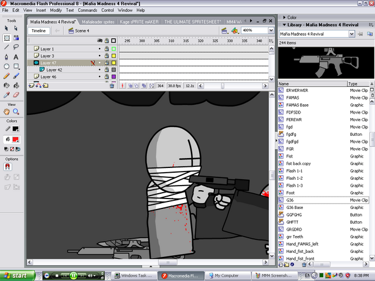Sort library by Name column header
This screenshot has height=281, width=375.
point(312,84)
